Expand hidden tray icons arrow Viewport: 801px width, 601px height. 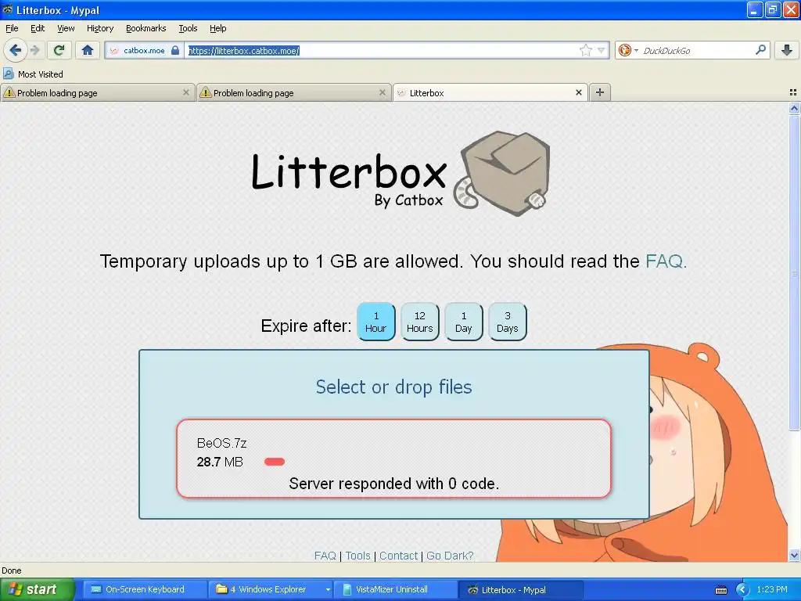(x=742, y=590)
